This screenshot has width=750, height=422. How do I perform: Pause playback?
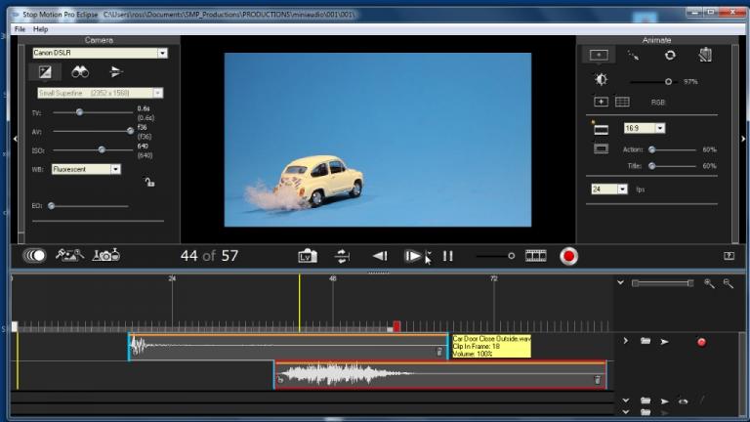click(447, 257)
